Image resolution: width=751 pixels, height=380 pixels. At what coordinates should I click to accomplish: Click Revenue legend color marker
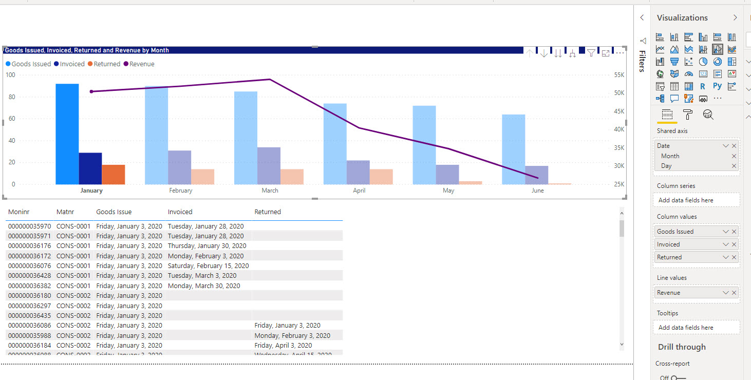125,64
